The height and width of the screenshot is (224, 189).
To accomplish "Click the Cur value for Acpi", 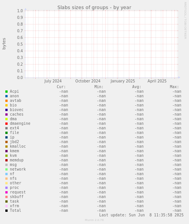I will tap(64, 92).
